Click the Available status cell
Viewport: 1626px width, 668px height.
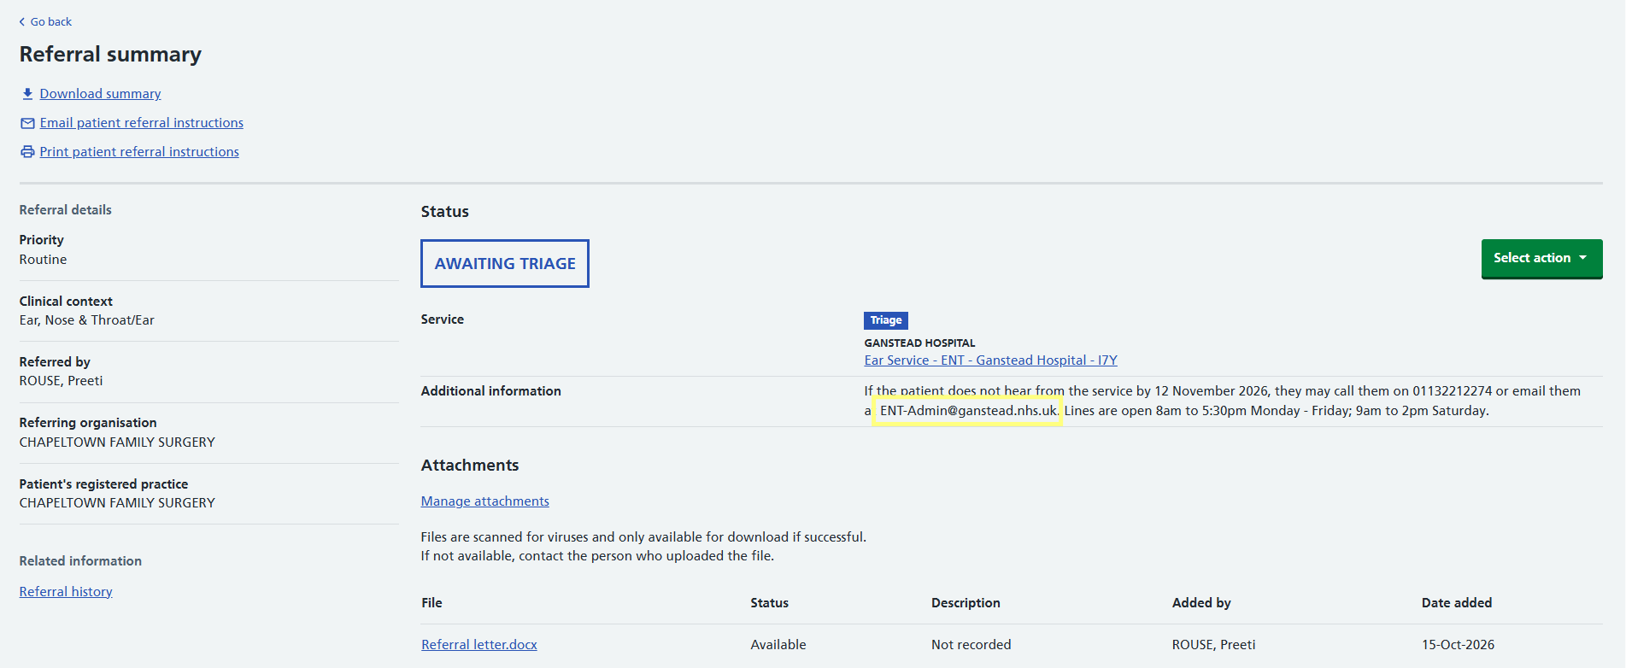point(778,645)
